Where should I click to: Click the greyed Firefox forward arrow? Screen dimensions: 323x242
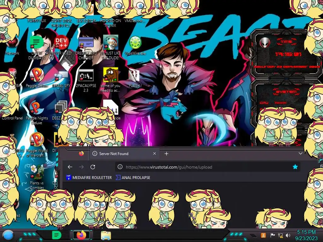[x=81, y=167]
